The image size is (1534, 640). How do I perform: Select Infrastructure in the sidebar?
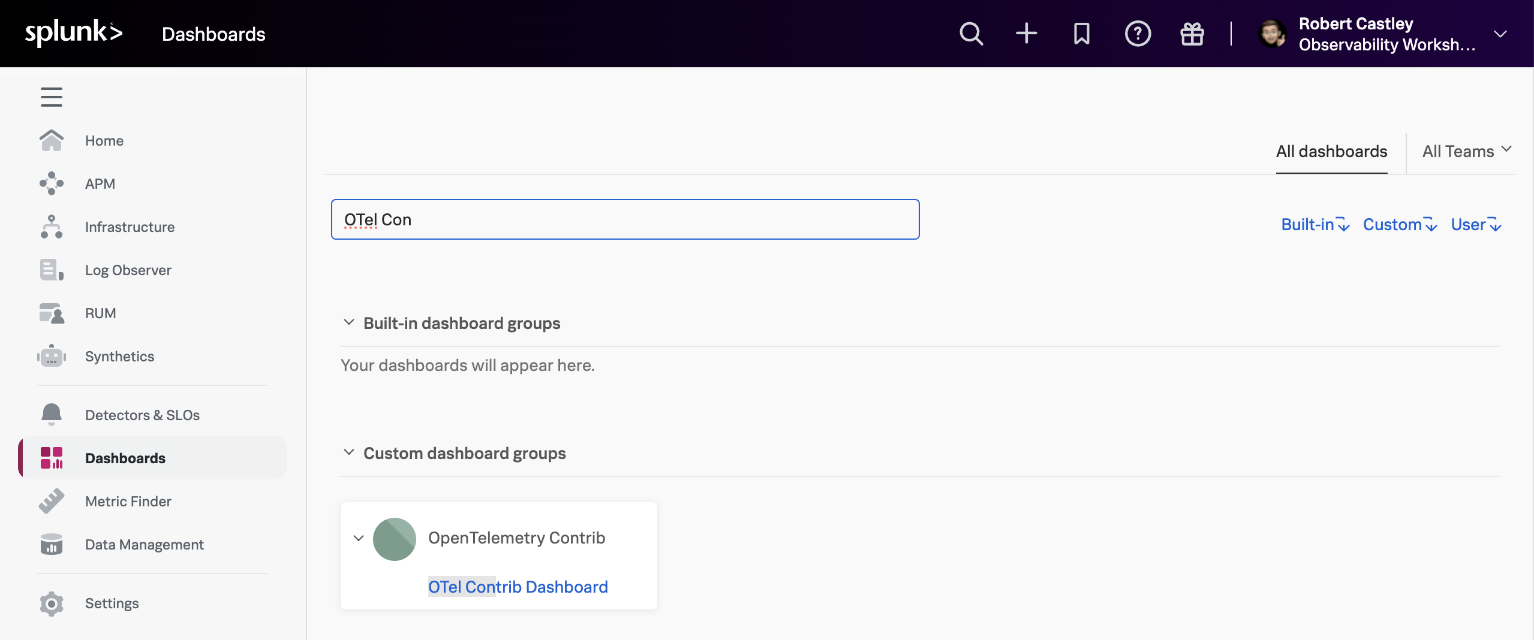tap(130, 227)
